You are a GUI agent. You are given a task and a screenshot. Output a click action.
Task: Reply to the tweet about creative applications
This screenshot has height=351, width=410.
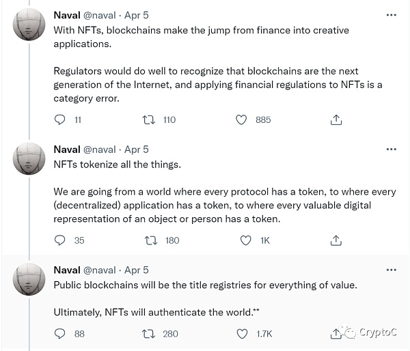60,120
